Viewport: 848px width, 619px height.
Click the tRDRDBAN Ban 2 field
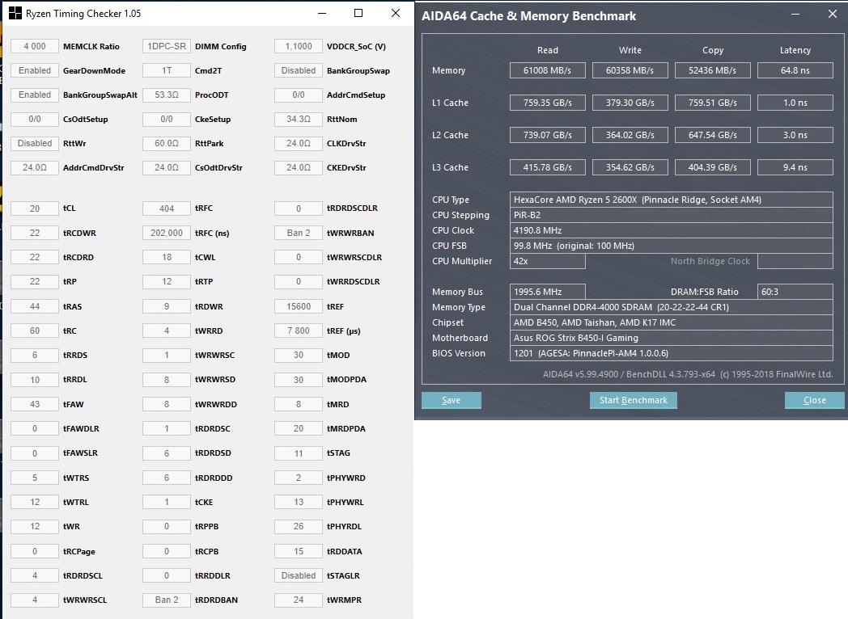click(167, 600)
